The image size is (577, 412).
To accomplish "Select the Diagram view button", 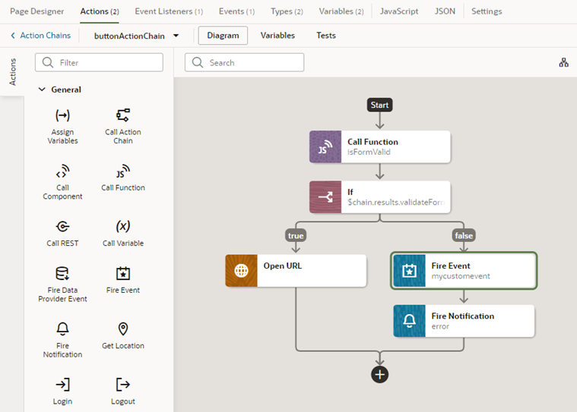I will [223, 35].
